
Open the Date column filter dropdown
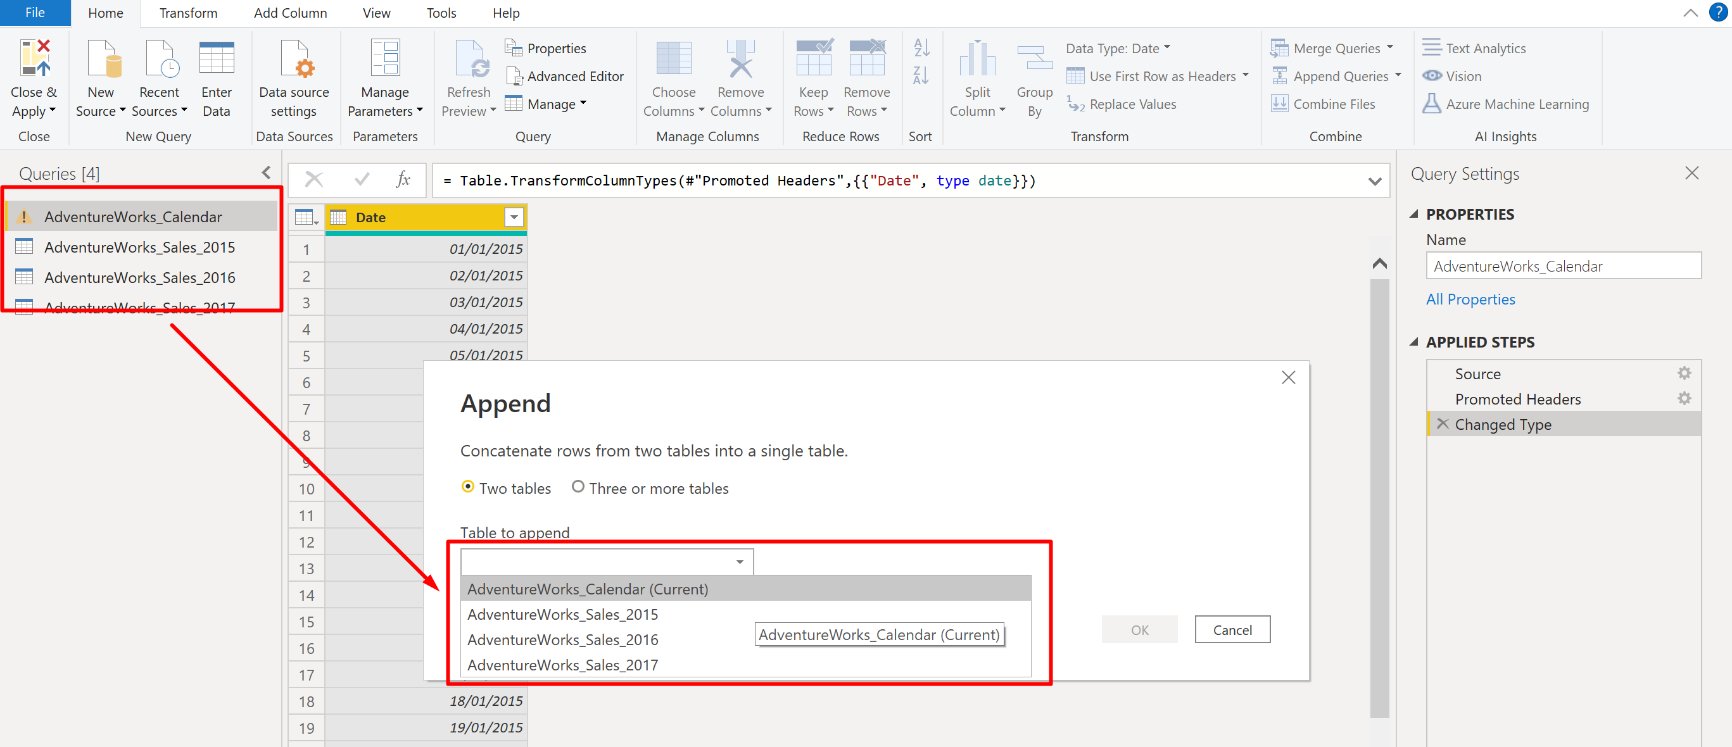[514, 217]
